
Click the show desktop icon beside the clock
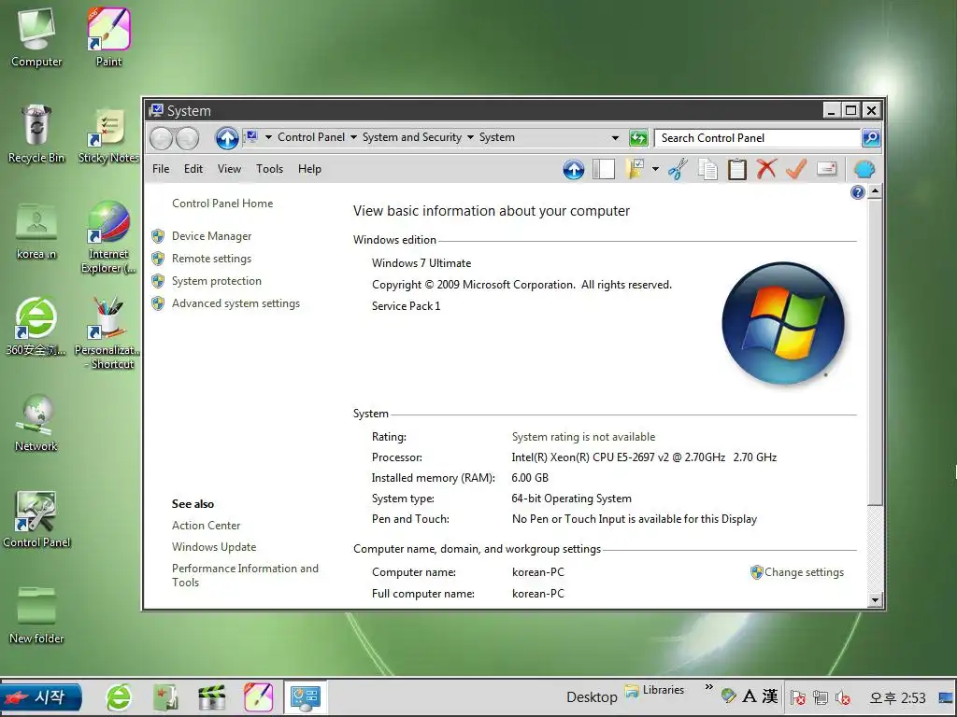pyautogui.click(x=946, y=696)
